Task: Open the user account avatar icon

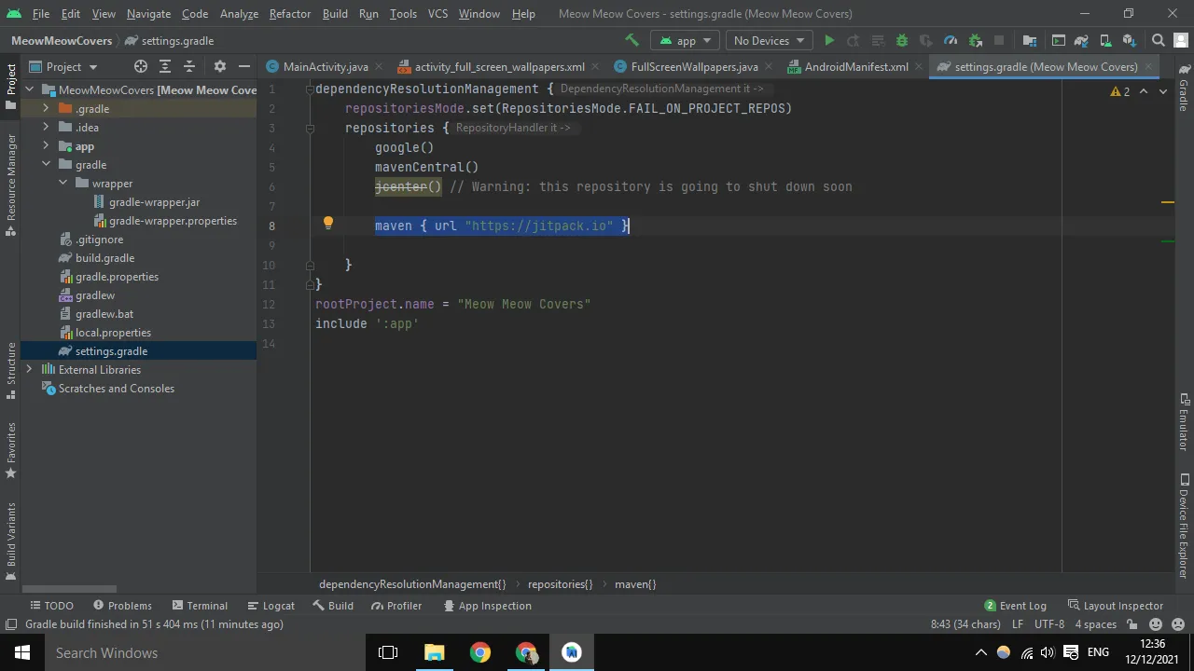Action: (1183, 40)
